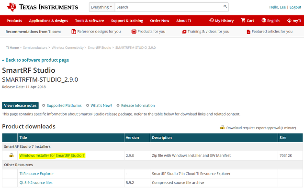This screenshot has height=189, width=304.
Task: Open the Order Now menu
Action: tap(159, 21)
